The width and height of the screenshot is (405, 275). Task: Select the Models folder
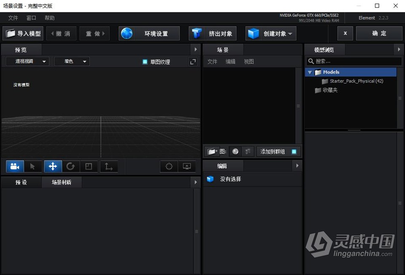point(351,72)
